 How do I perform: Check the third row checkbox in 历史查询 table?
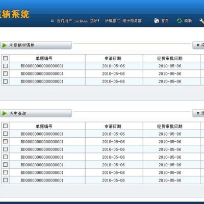[5, 149]
